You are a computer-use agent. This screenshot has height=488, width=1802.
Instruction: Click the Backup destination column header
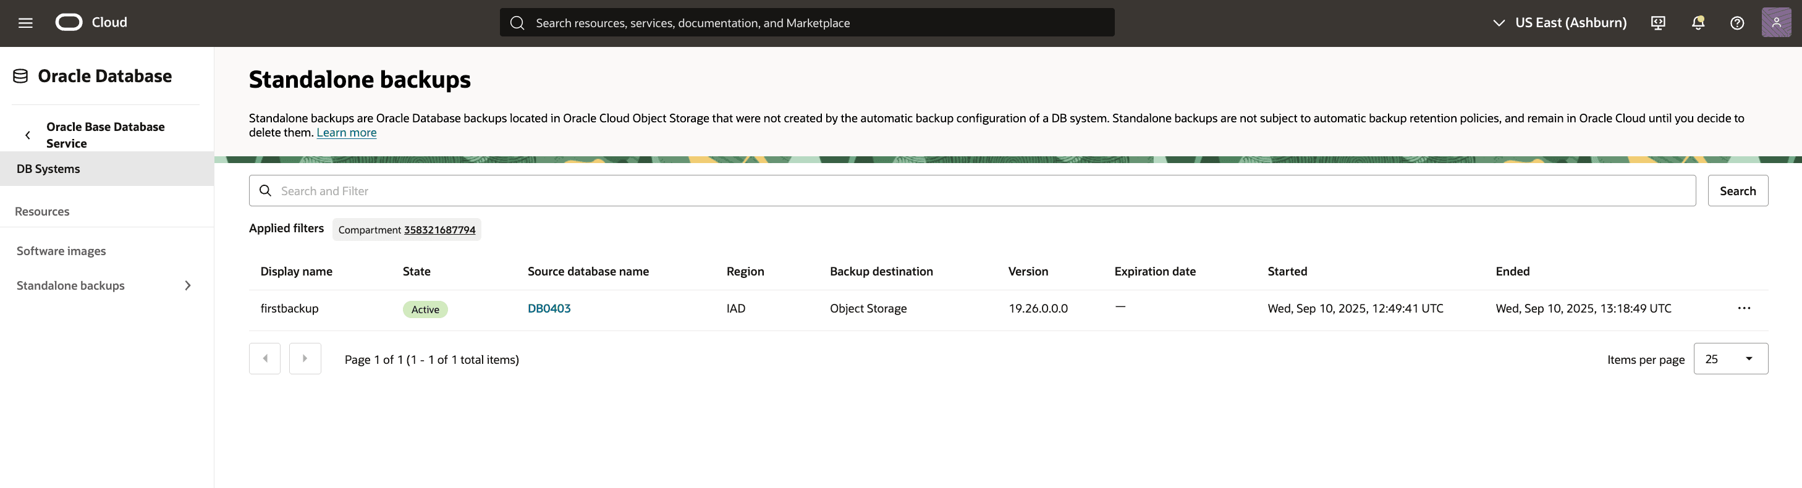pyautogui.click(x=881, y=271)
